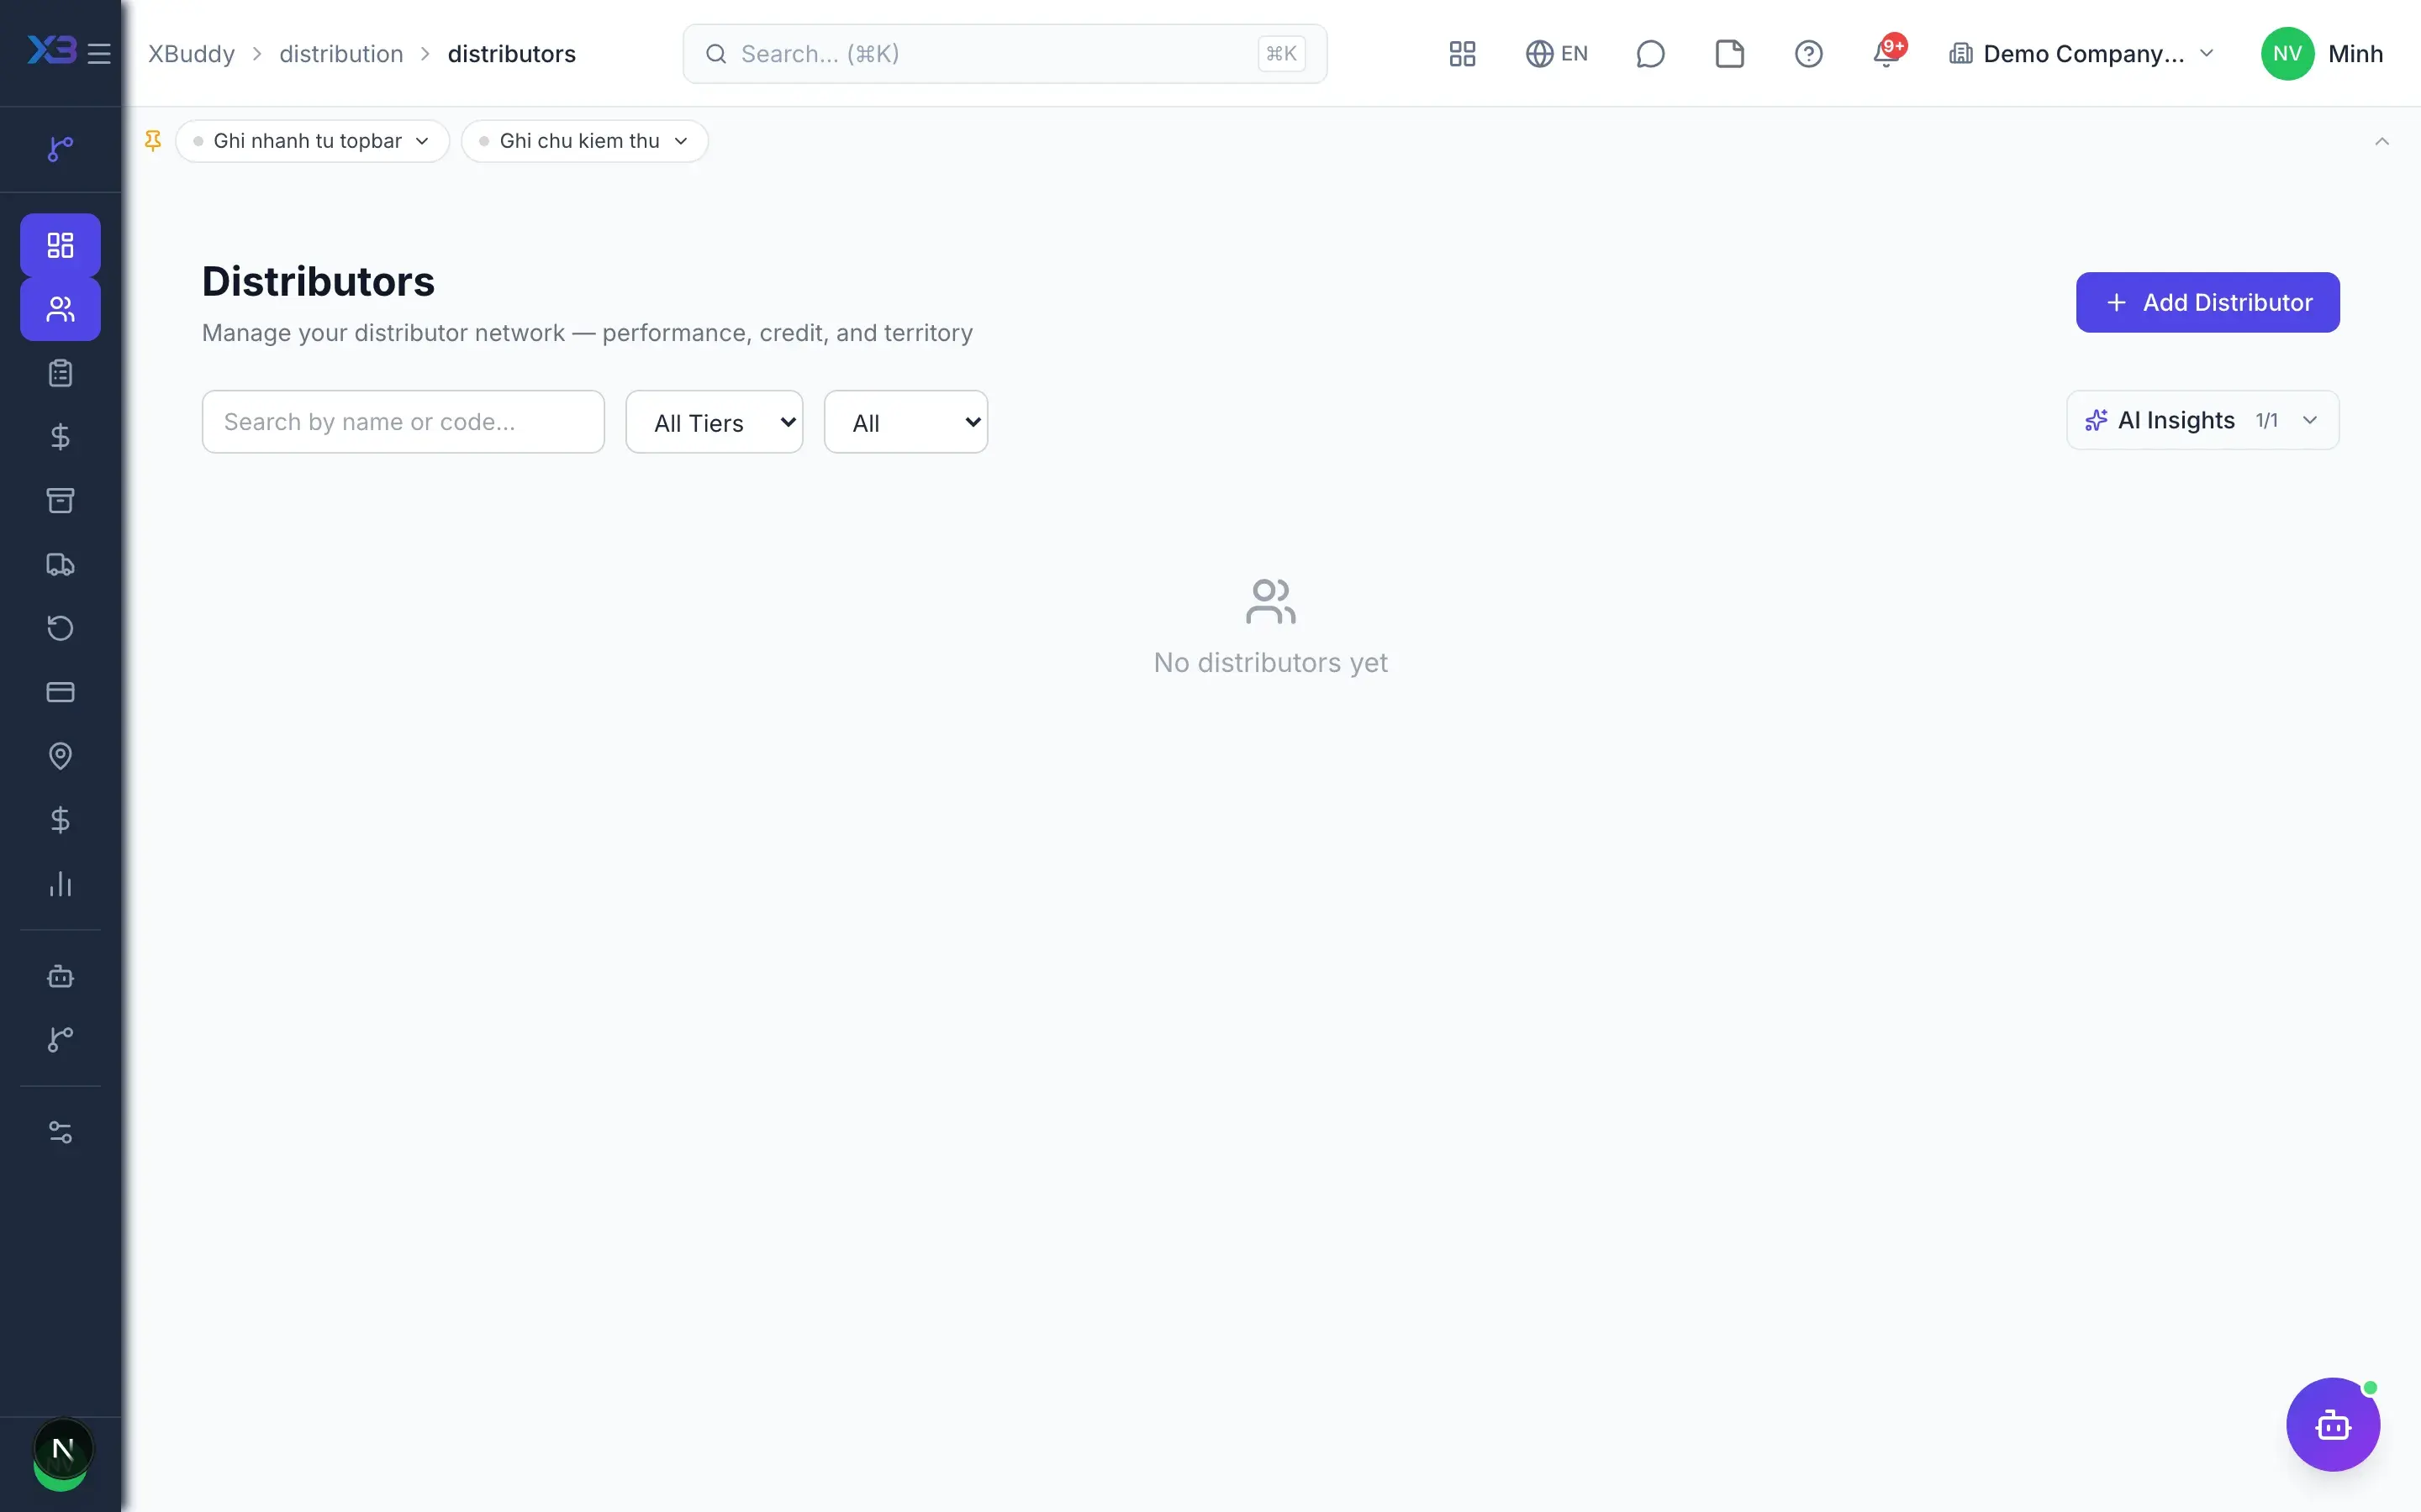
Task: Open the All Tiers filter dropdown
Action: 715,422
